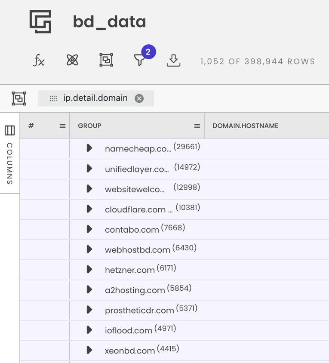329x363 pixels.
Task: Expand the xeonbd.com group
Action: point(89,350)
